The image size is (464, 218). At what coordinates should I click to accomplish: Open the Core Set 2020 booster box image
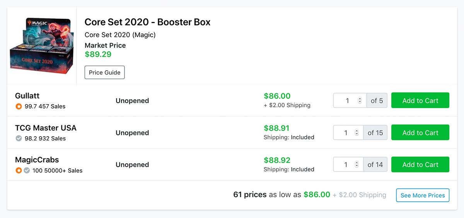[x=42, y=46]
